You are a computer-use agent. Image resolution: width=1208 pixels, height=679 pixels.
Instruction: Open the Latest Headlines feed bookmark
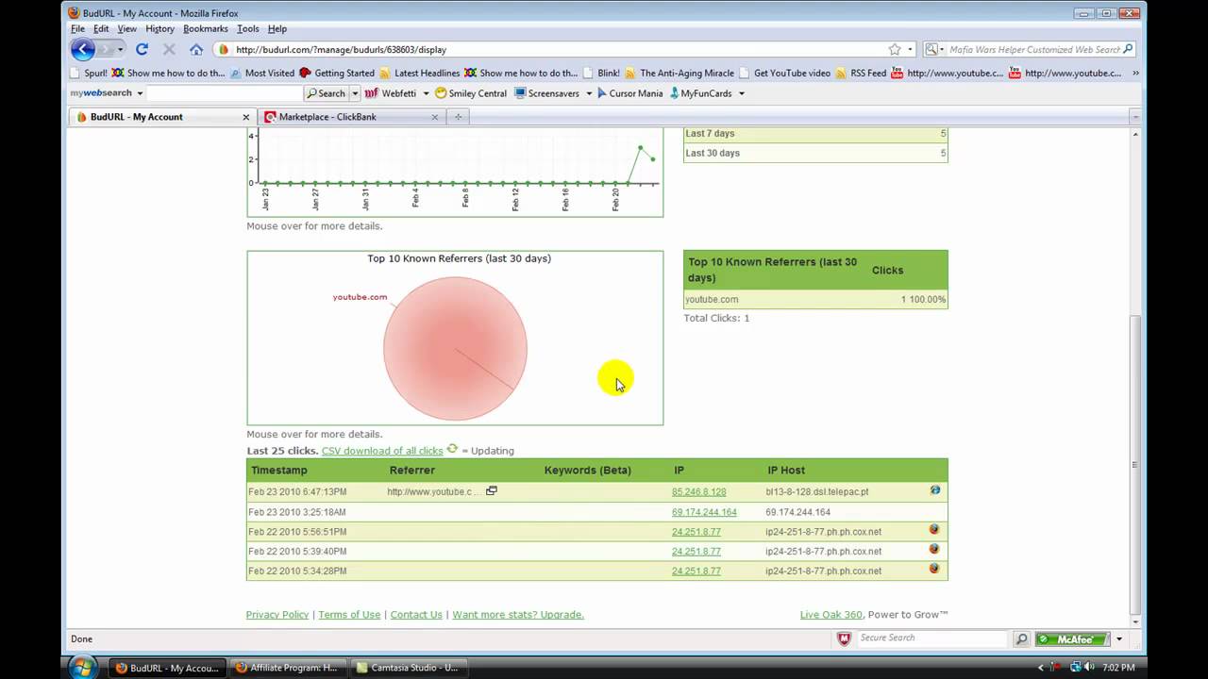click(x=419, y=73)
